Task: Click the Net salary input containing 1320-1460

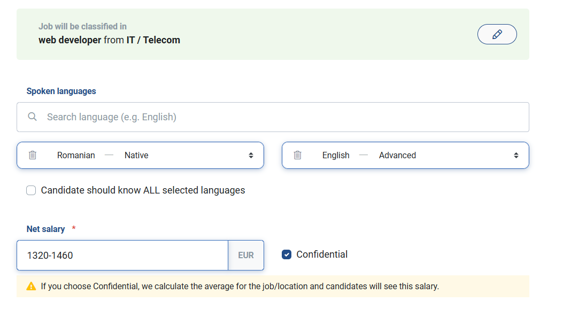Action: (122, 255)
